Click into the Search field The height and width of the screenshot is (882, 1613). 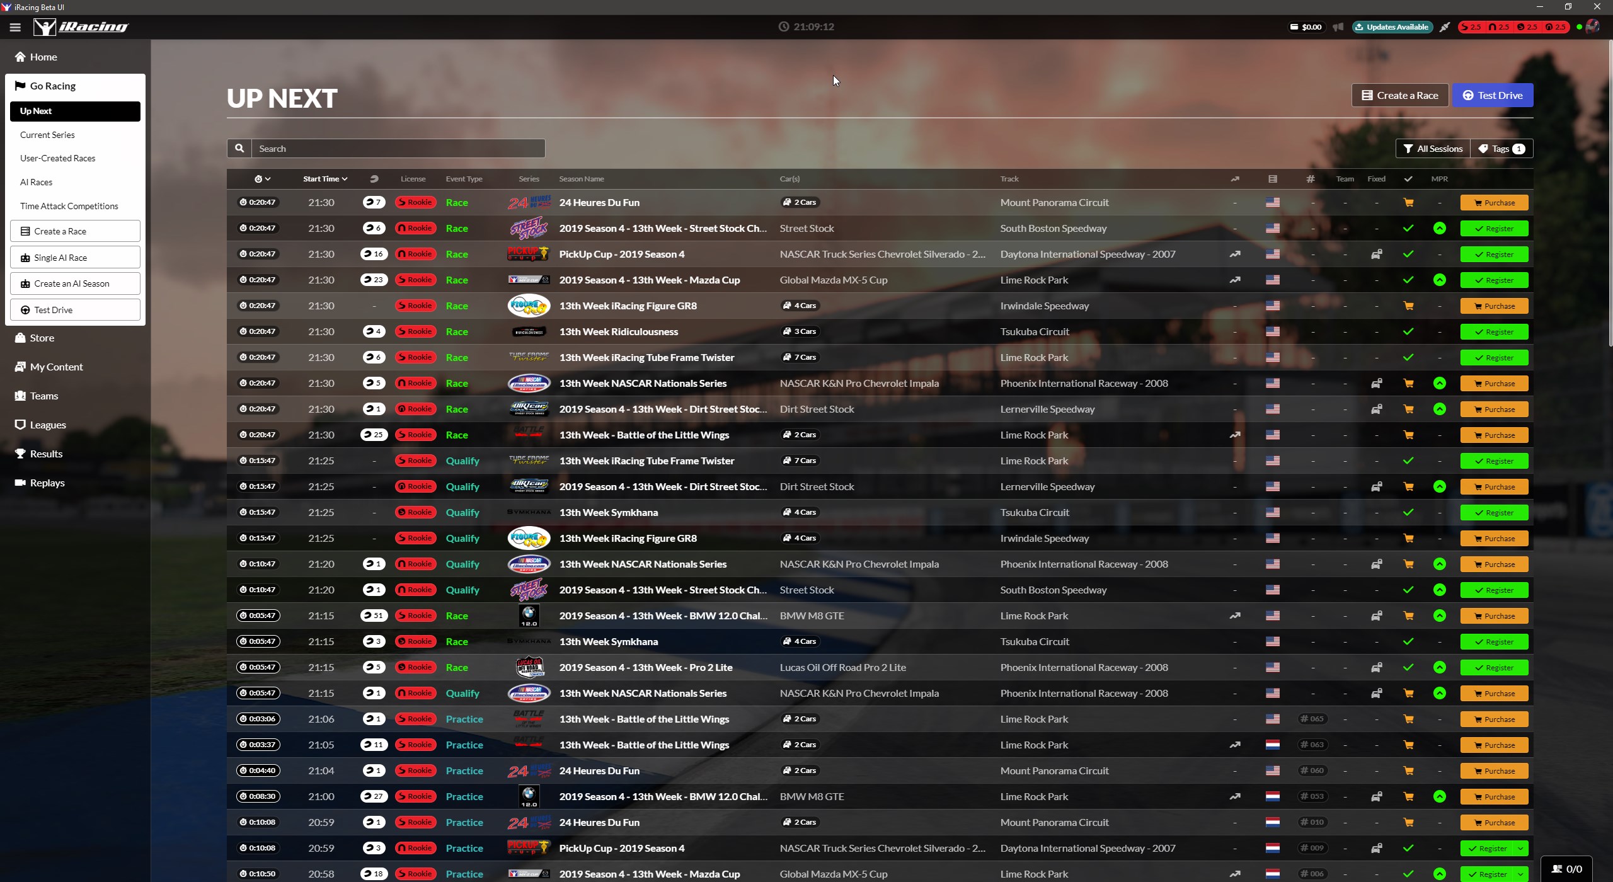pyautogui.click(x=398, y=149)
